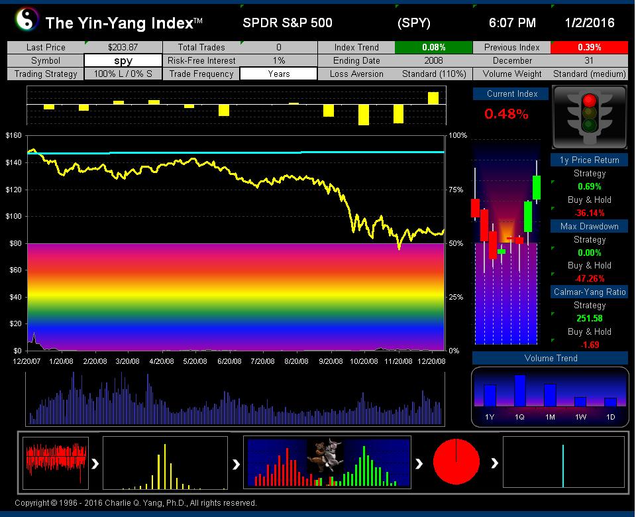Click the 11/20/08 date axis label

pyautogui.click(x=398, y=361)
